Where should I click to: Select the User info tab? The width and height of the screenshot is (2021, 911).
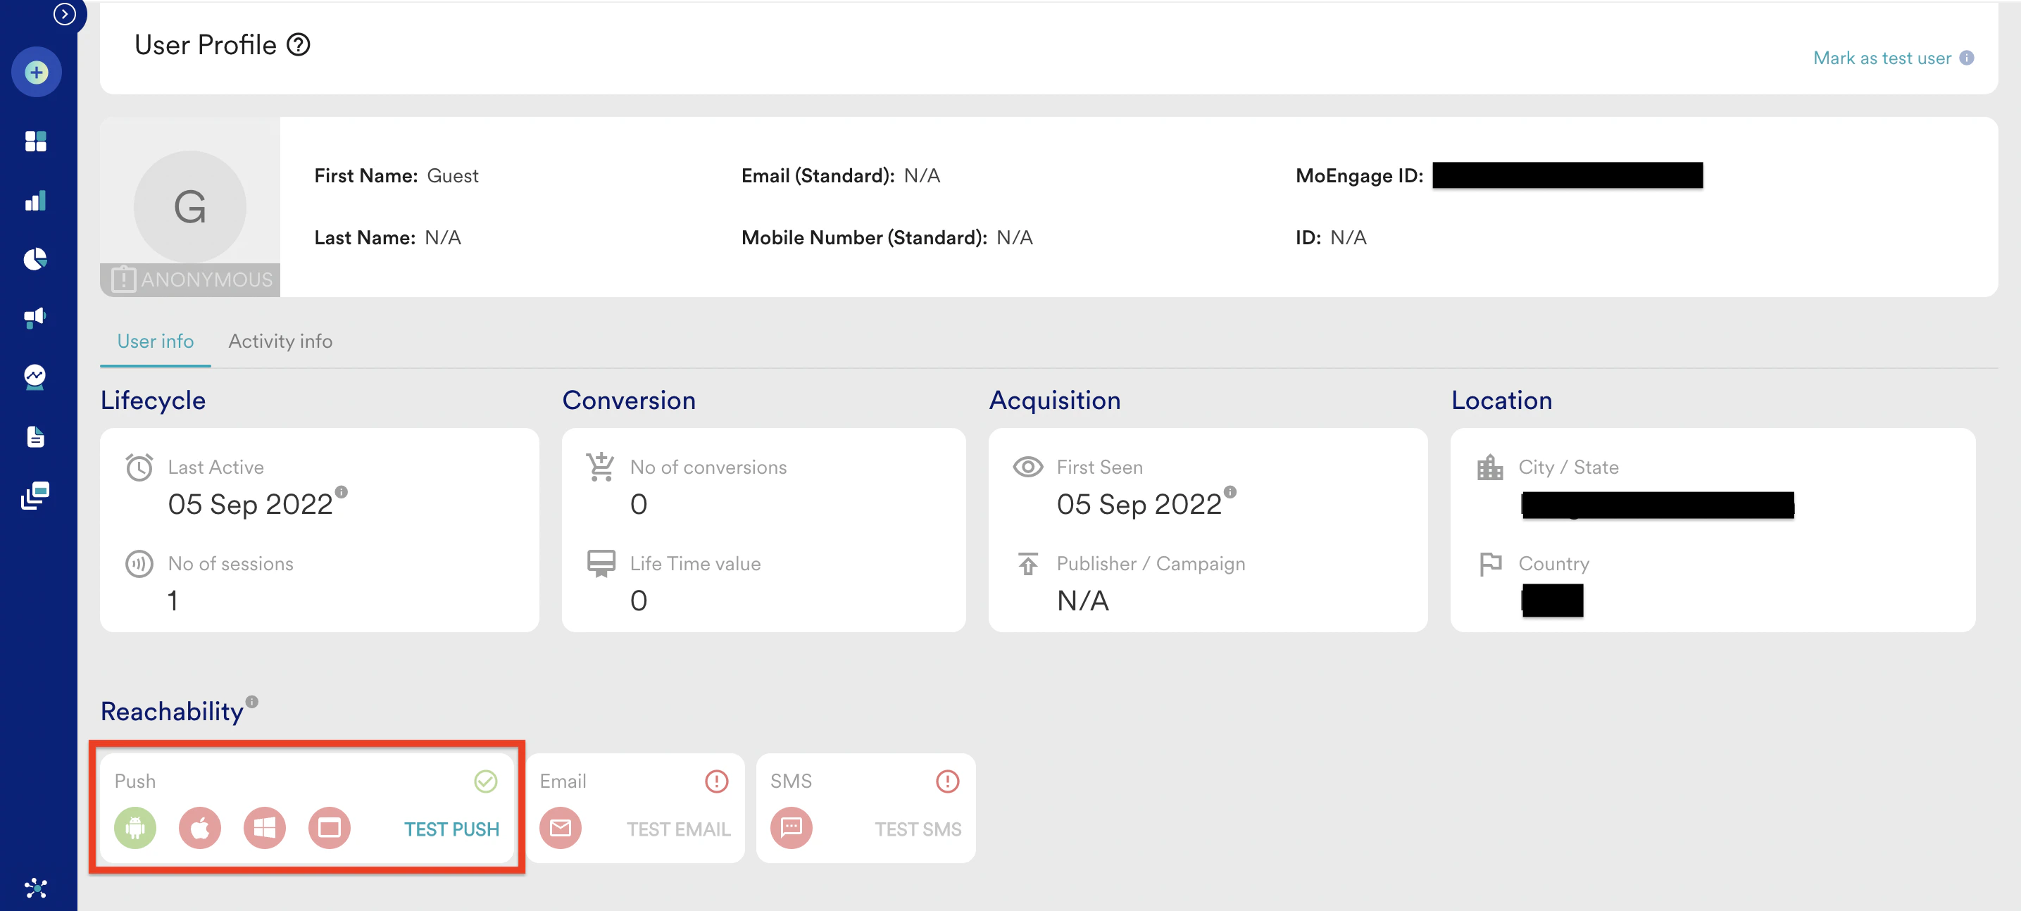coord(156,341)
